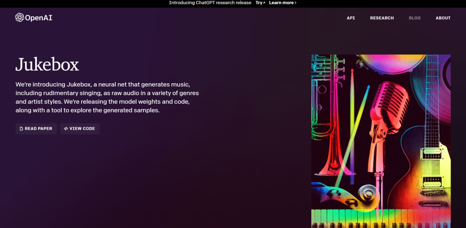
Task: Click the "Introducing ChatGPT research release" banner text
Action: pyautogui.click(x=210, y=3)
